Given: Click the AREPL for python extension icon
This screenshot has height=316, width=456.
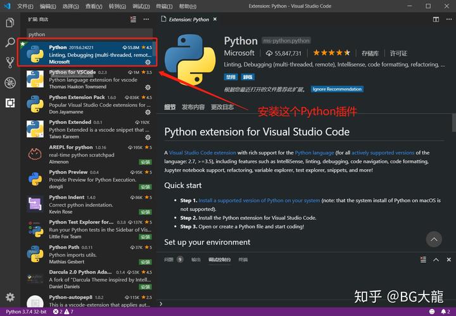Looking at the screenshot, I should tap(35, 154).
